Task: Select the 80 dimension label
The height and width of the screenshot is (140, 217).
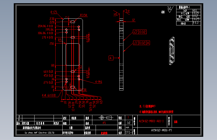Action: coord(53,65)
